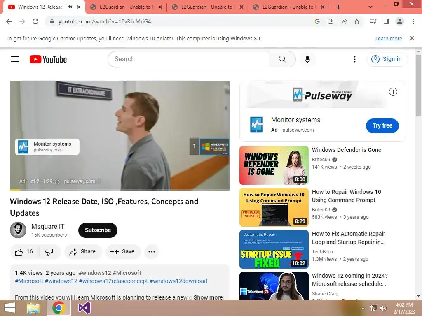Open the YouTube hamburger guide menu
This screenshot has height=316, width=422.
15,59
